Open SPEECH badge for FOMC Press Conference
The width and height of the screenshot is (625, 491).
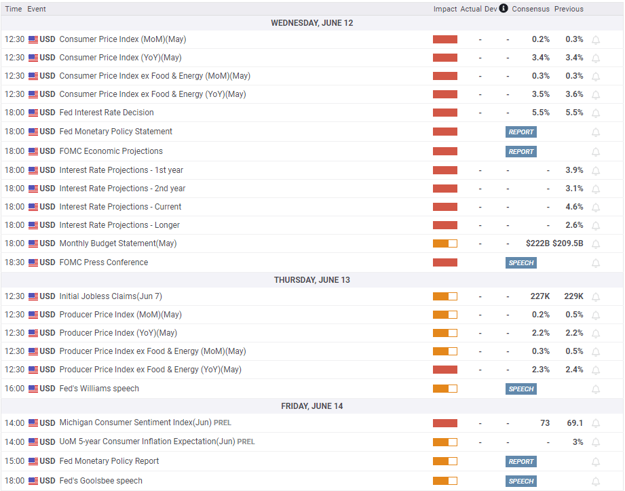[x=521, y=263]
